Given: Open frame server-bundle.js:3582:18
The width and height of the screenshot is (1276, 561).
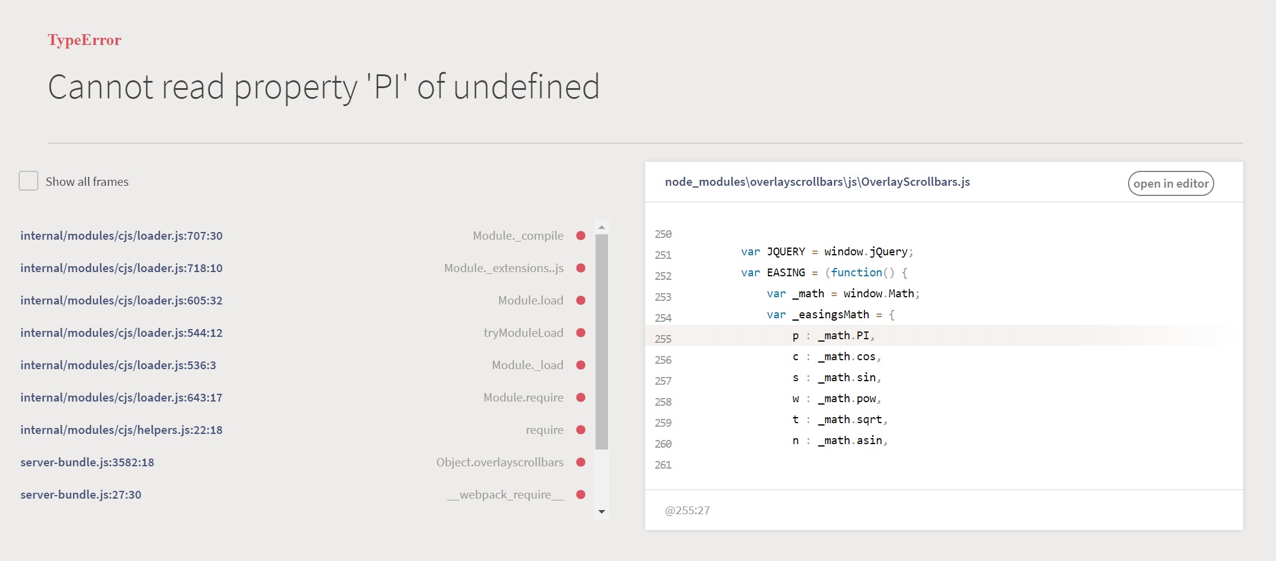Looking at the screenshot, I should [87, 462].
